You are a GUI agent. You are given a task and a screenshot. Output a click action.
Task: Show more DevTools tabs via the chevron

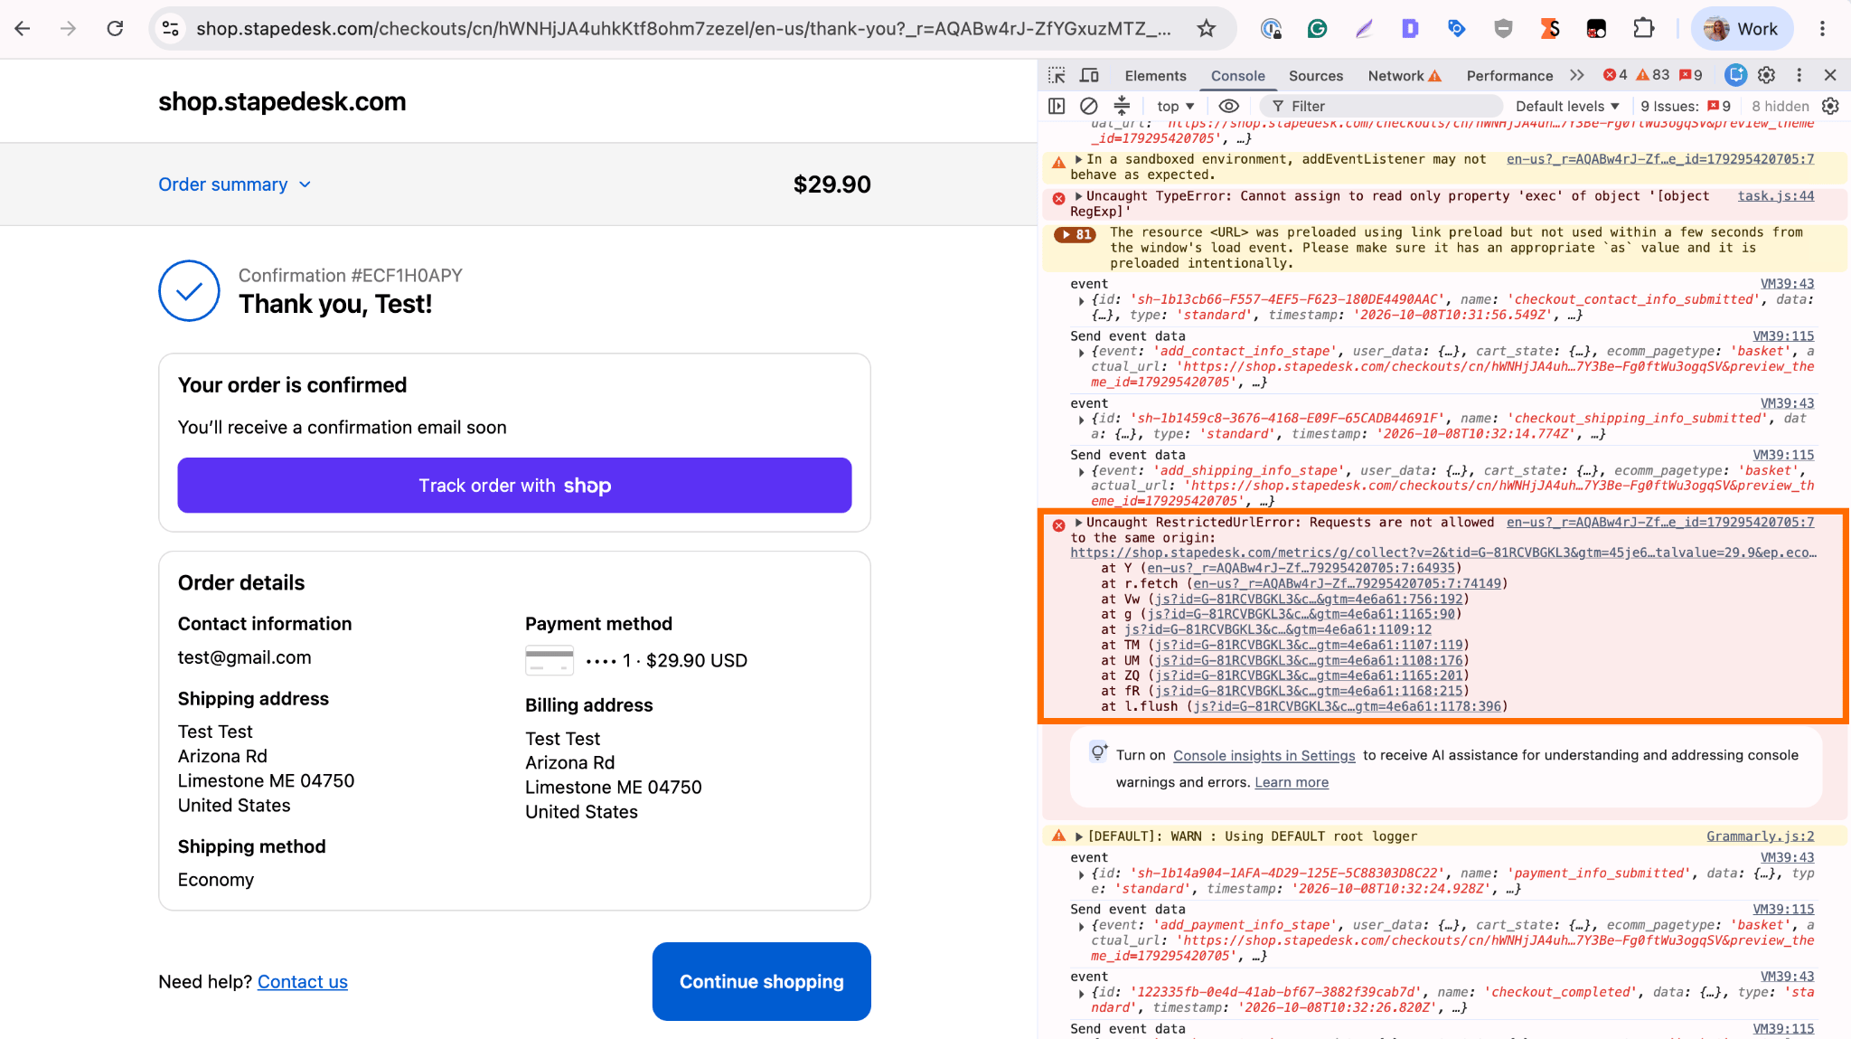pos(1577,75)
